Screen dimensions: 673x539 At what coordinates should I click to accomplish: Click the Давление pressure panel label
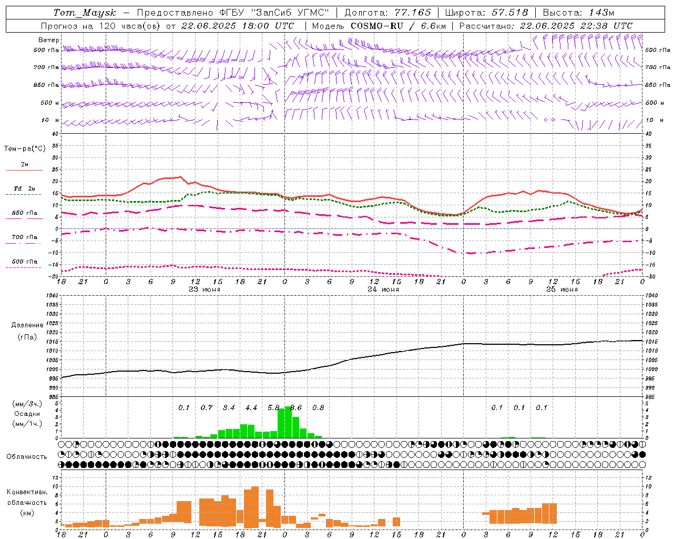click(x=27, y=325)
